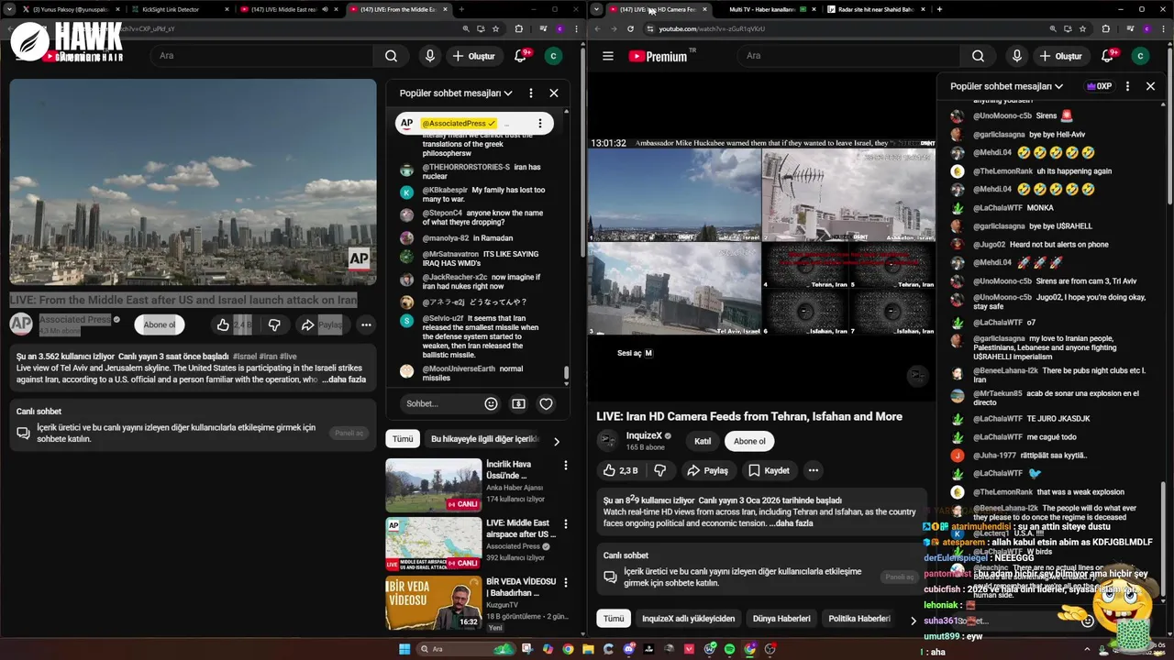Open chat options menu in the left window chat
Viewport: 1174px width, 660px height.
click(x=530, y=93)
